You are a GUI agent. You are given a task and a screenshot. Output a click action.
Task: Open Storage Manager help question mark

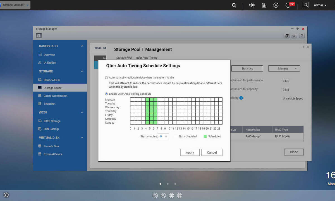pos(301,36)
